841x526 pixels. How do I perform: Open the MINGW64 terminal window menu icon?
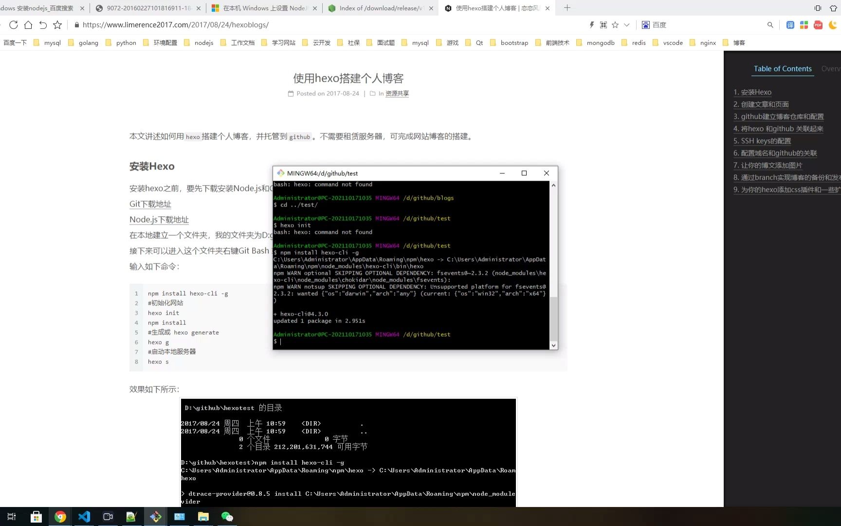280,173
